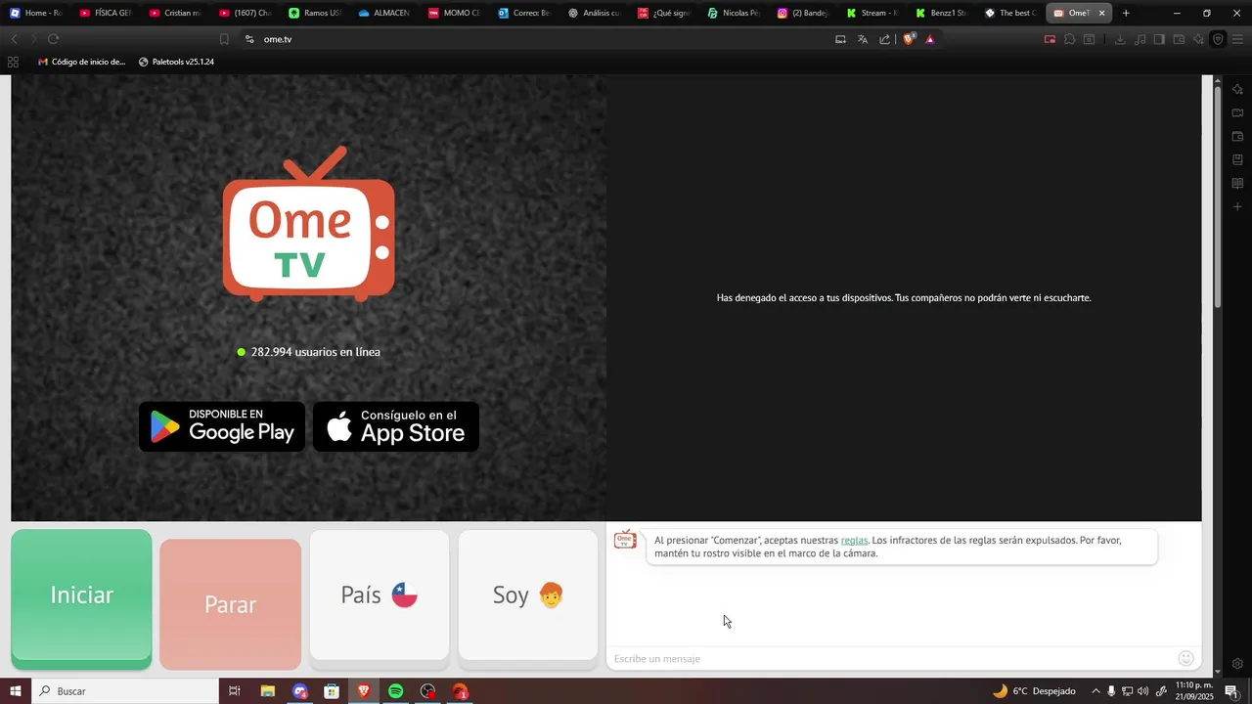Click the OmeTV avatar beside the chat message
1252x704 pixels.
tap(625, 540)
